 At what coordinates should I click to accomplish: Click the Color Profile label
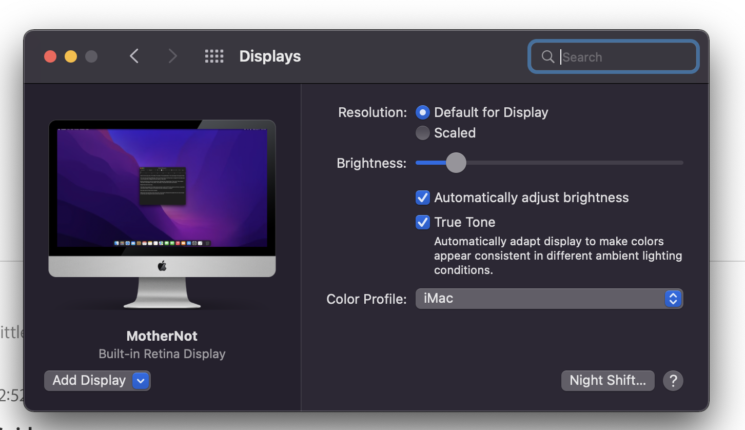pyautogui.click(x=366, y=299)
